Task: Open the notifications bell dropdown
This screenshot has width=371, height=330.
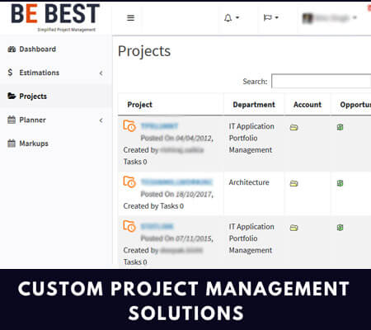Action: pyautogui.click(x=232, y=18)
